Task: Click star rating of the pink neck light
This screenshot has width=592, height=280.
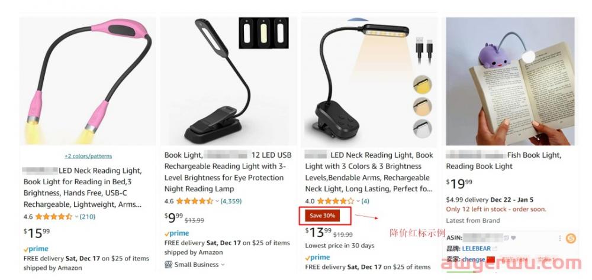Action: (x=54, y=217)
